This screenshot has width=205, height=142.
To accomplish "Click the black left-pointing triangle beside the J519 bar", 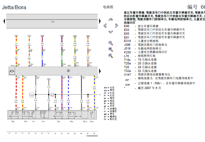I will [4, 21].
